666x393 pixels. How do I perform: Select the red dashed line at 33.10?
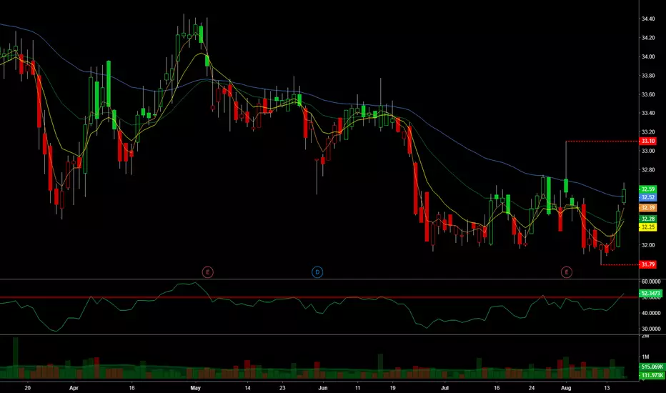[602, 141]
